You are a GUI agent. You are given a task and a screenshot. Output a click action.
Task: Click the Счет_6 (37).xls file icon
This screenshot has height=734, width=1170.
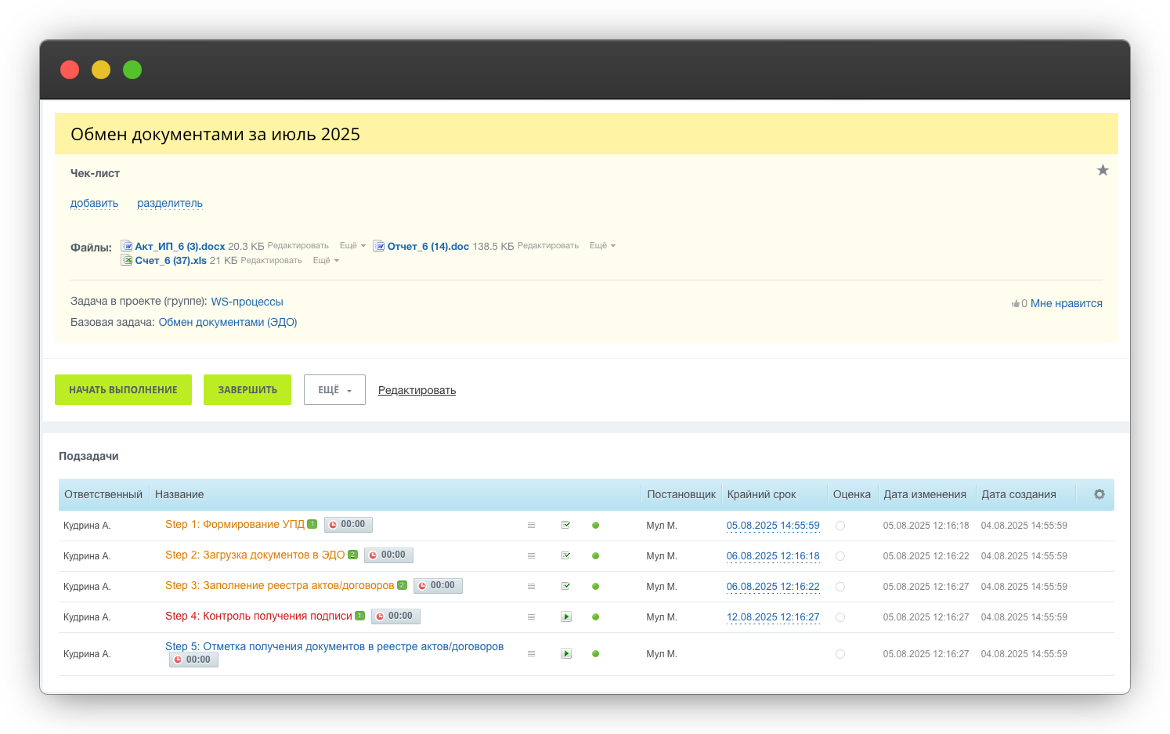pos(126,260)
